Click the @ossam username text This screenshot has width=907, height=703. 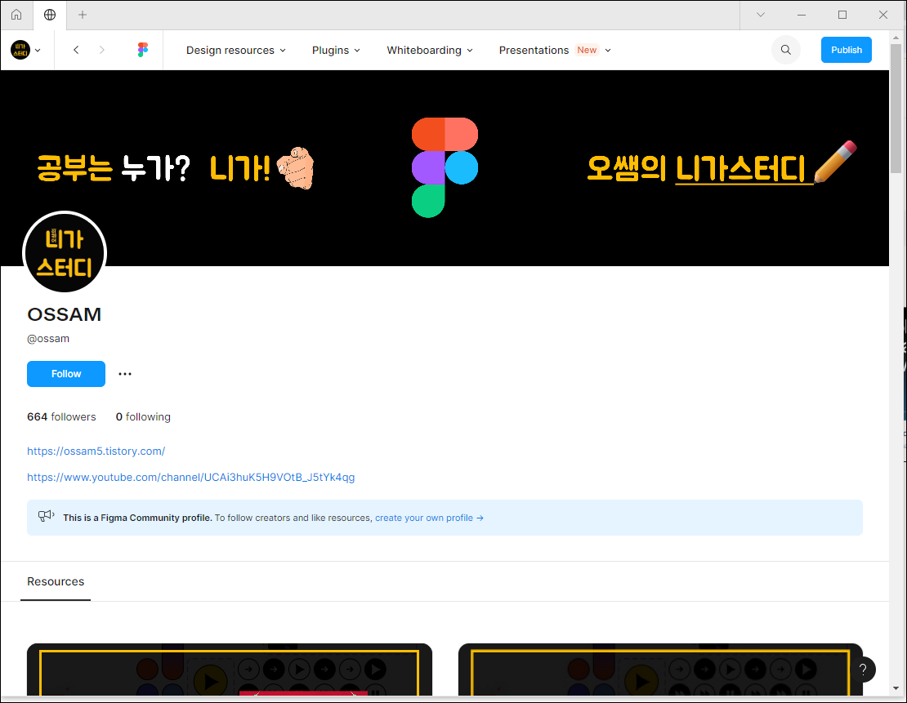point(48,339)
